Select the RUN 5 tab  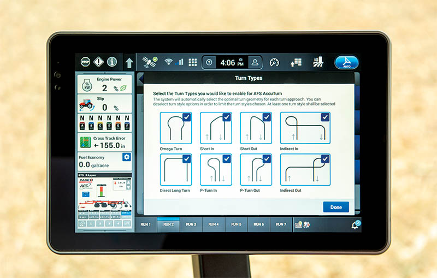235,224
